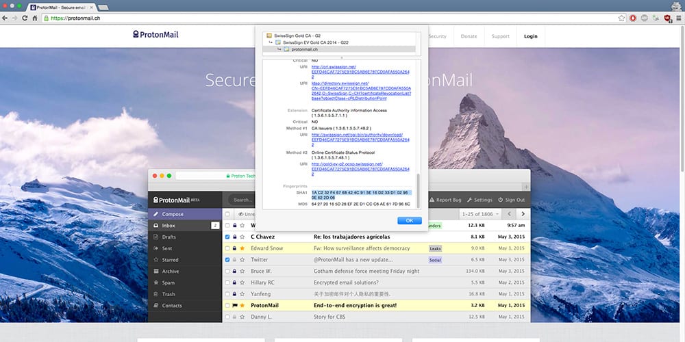The height and width of the screenshot is (342, 685).
Task: Open the uBlock shield extension icon
Action: point(667,18)
